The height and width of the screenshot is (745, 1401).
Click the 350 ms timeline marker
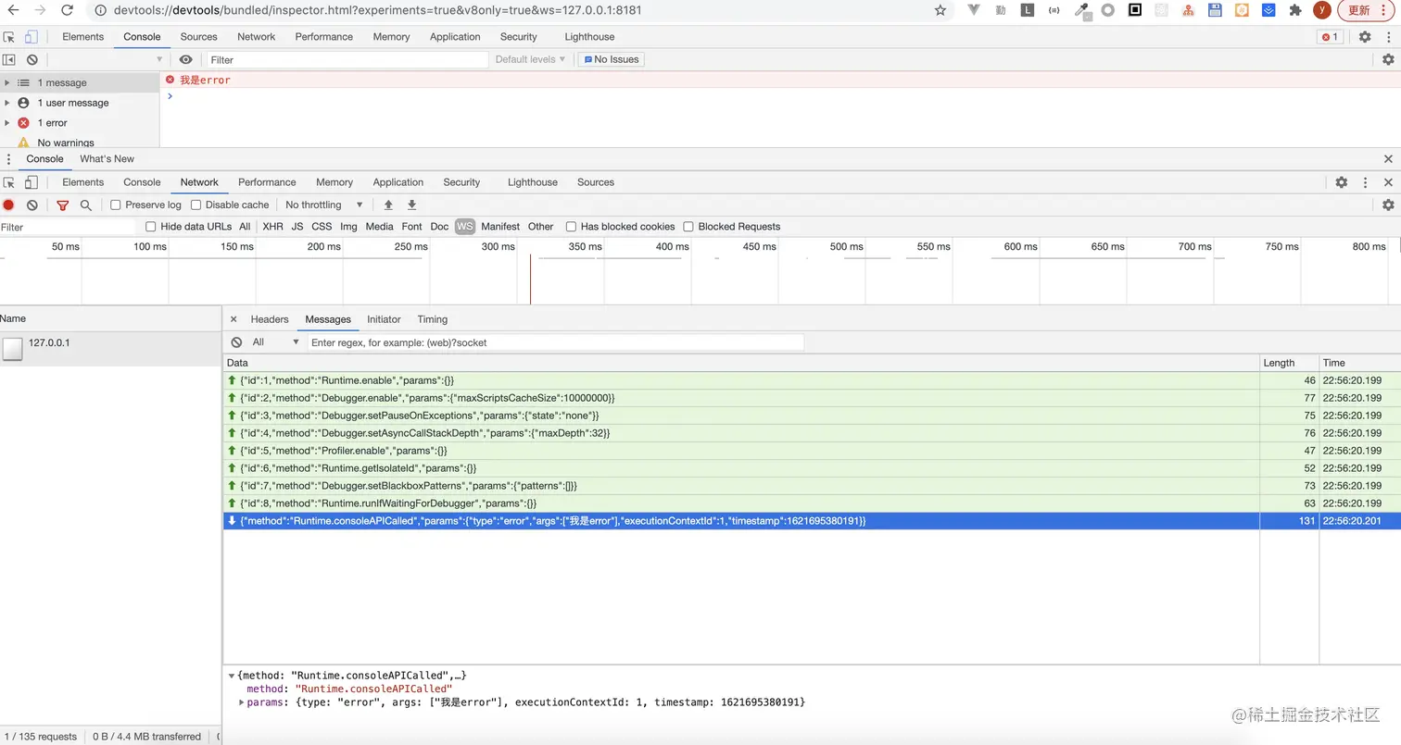pos(585,247)
